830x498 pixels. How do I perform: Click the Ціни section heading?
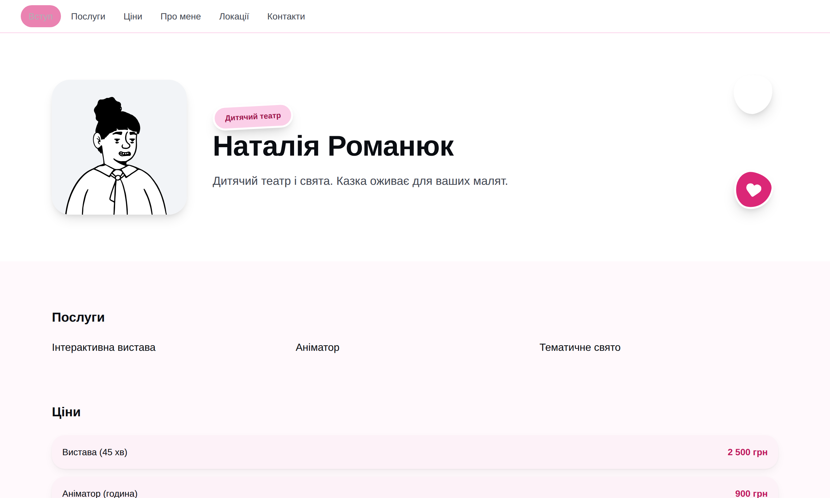(x=66, y=412)
